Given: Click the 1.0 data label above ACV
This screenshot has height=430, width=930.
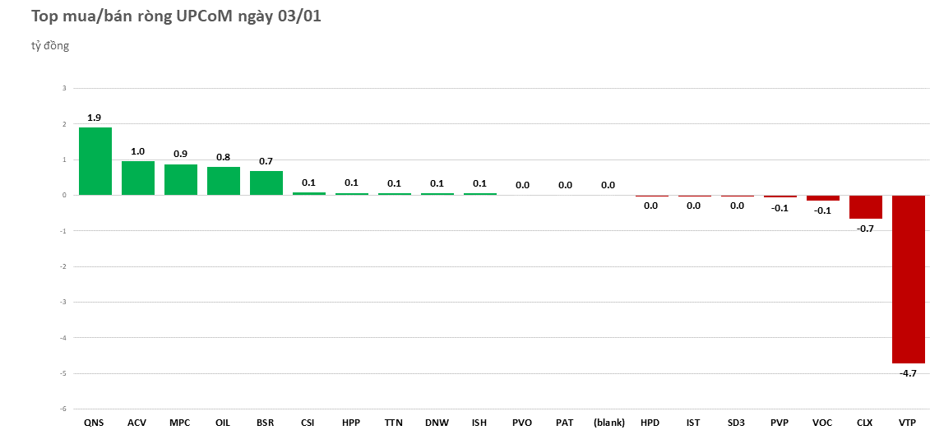Looking at the screenshot, I should point(137,151).
